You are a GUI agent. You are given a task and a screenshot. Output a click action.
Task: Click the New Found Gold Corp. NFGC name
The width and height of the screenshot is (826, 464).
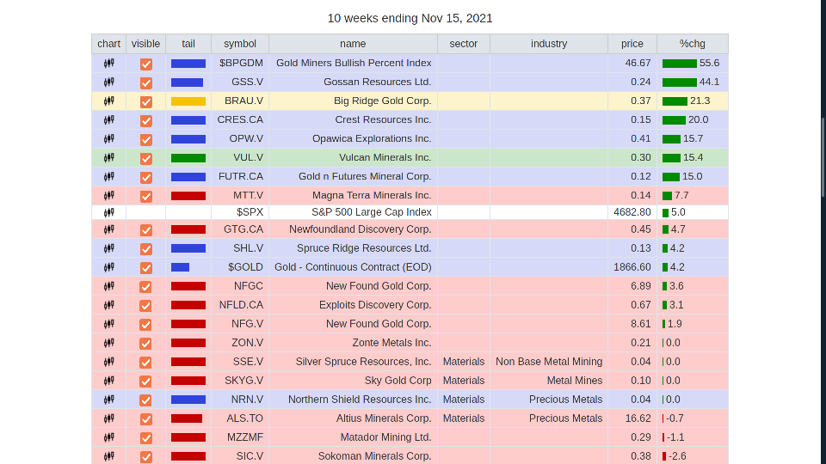378,286
